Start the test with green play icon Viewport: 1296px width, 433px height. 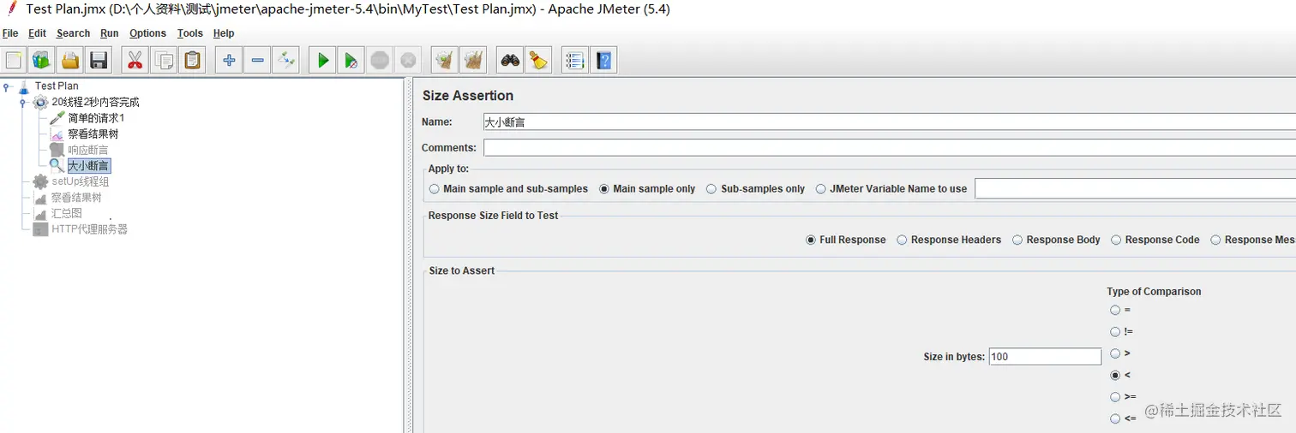coord(322,60)
